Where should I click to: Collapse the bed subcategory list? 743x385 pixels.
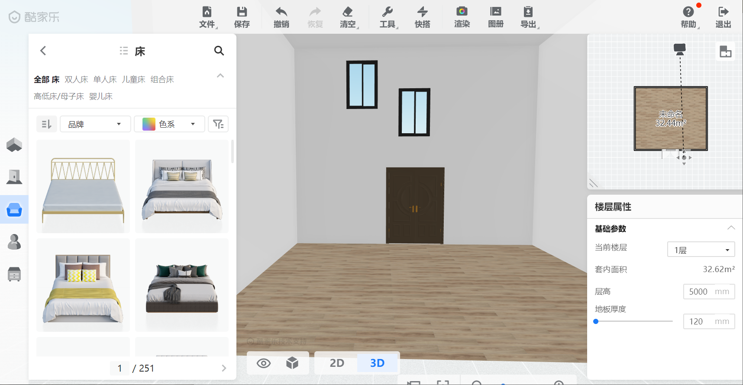pyautogui.click(x=220, y=76)
